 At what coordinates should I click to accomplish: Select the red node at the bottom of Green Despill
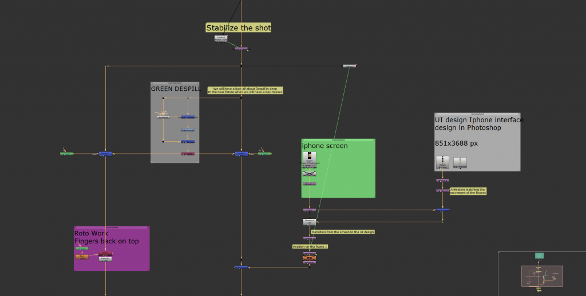click(188, 154)
